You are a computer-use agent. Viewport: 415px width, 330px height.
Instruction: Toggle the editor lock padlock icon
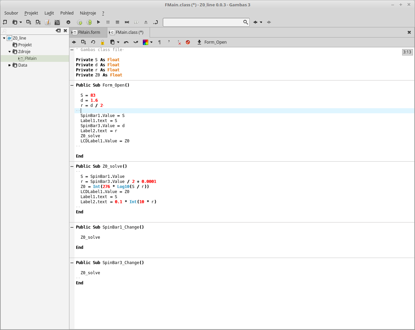(x=103, y=42)
